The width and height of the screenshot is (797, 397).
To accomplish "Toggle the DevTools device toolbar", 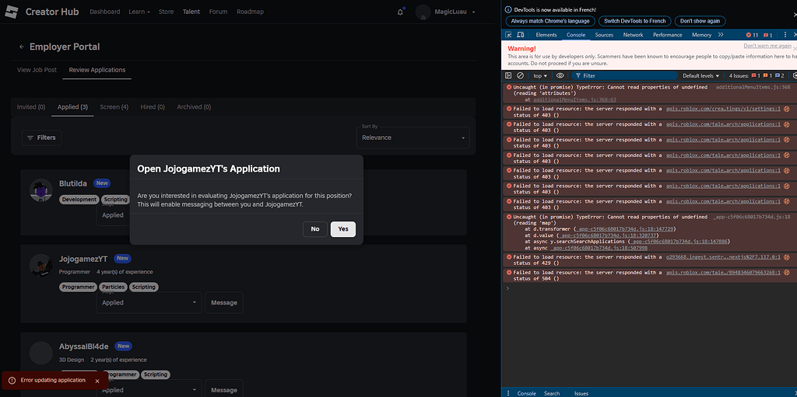I will click(x=521, y=35).
